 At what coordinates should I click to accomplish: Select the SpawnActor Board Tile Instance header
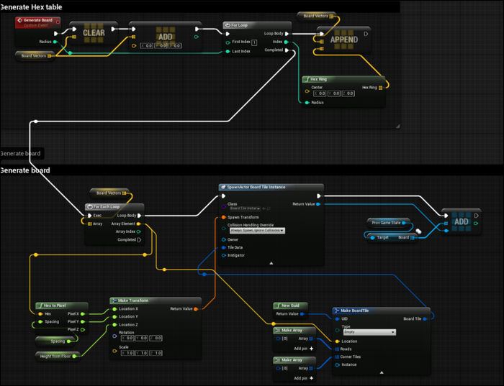pos(271,187)
